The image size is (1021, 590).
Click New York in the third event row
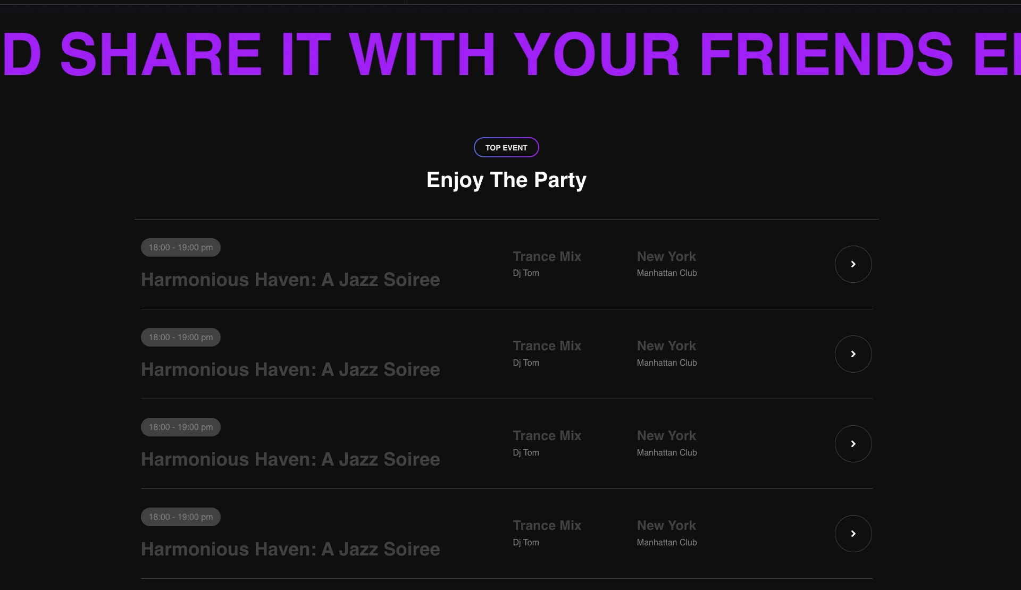coord(666,435)
